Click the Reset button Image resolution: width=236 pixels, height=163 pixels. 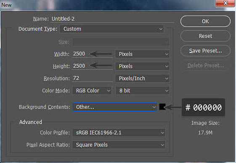coord(205,36)
